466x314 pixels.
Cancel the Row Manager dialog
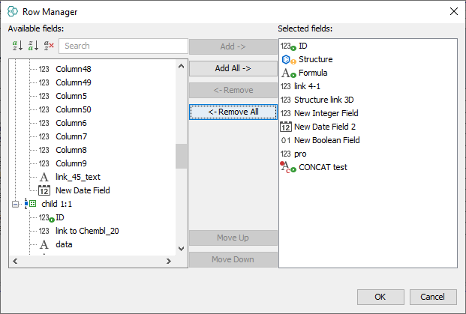(x=433, y=297)
